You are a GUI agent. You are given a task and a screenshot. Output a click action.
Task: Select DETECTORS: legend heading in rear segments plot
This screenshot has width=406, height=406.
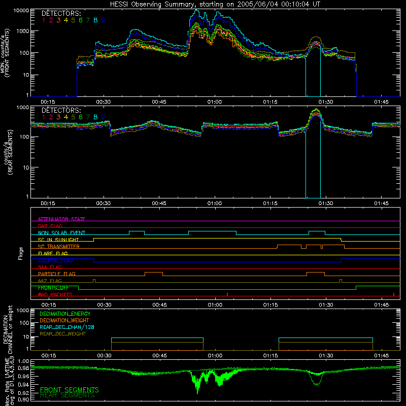point(61,110)
